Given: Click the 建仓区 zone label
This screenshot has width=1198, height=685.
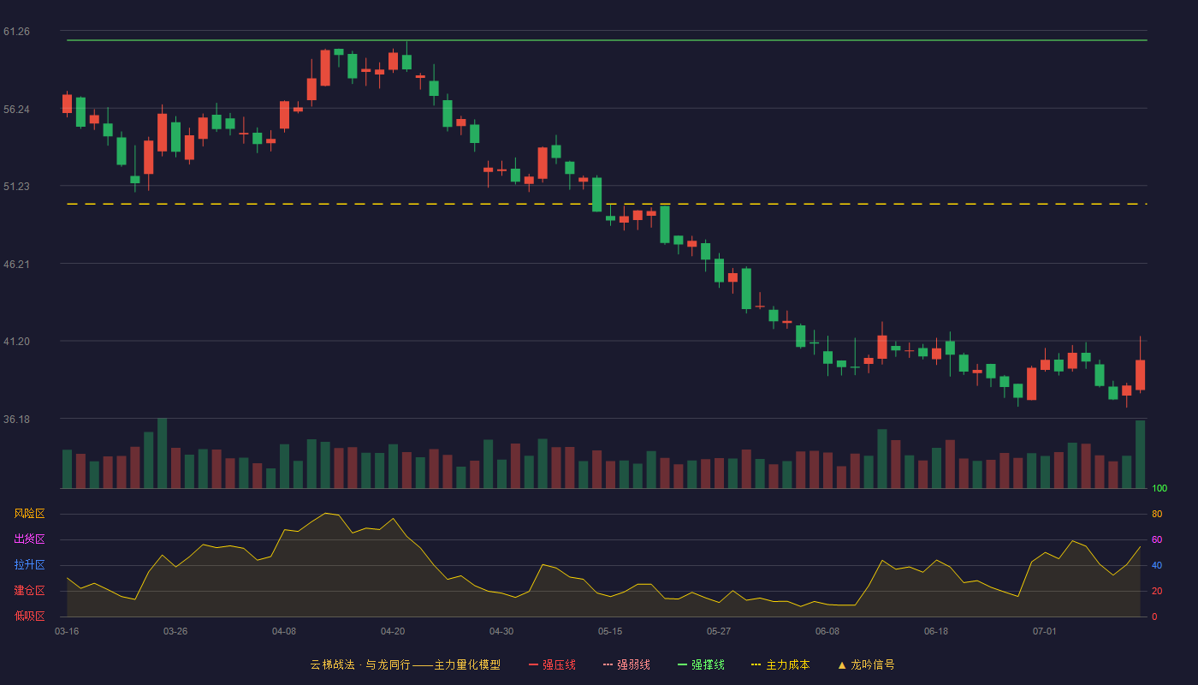Looking at the screenshot, I should tap(29, 591).
